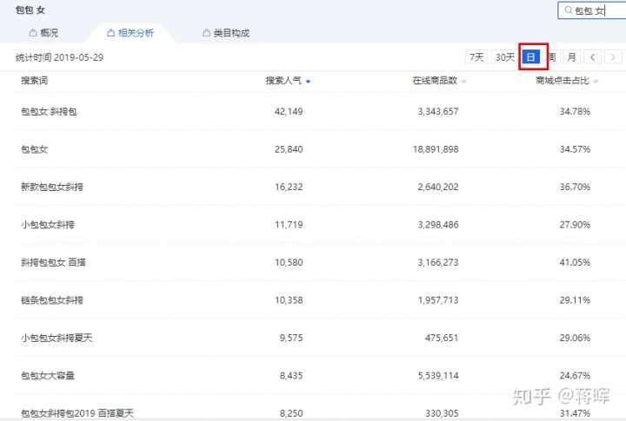
Task: Click keyword 链条包包女斜挎
Action: (52, 299)
